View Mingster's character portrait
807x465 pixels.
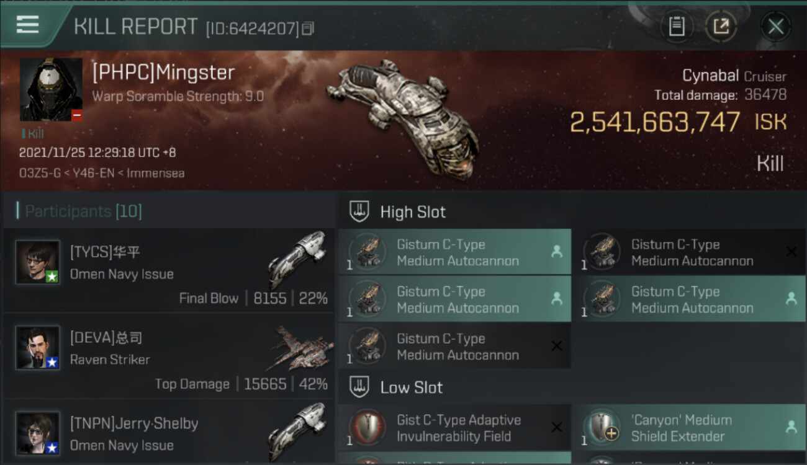pos(51,90)
